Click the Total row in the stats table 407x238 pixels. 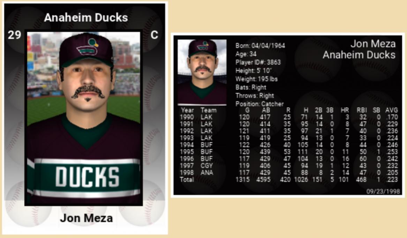pyautogui.click(x=288, y=180)
